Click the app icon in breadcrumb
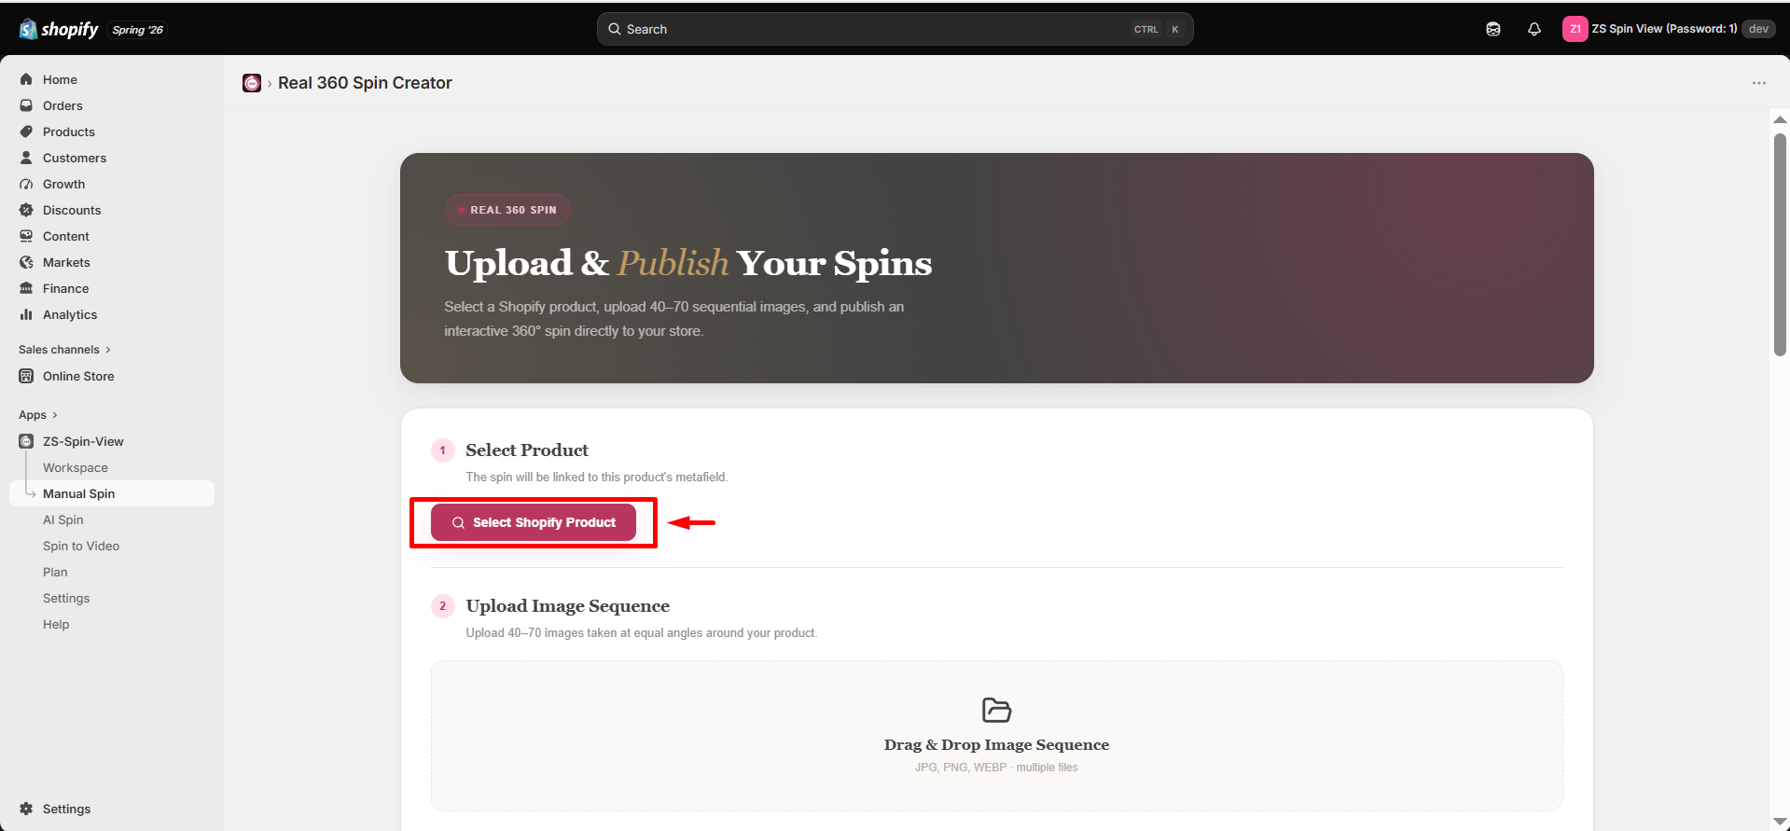Viewport: 1790px width, 831px height. pyautogui.click(x=252, y=83)
